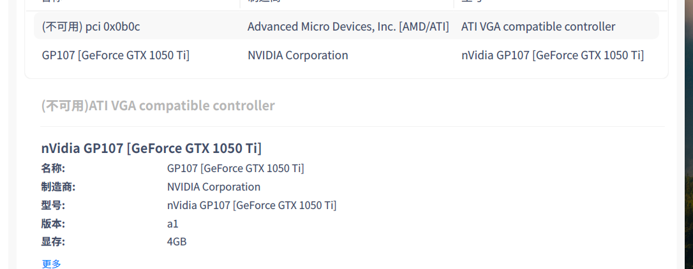The width and height of the screenshot is (693, 269).
Task: Select the unavailable pci 0x0b0c table row
Action: tap(91, 27)
